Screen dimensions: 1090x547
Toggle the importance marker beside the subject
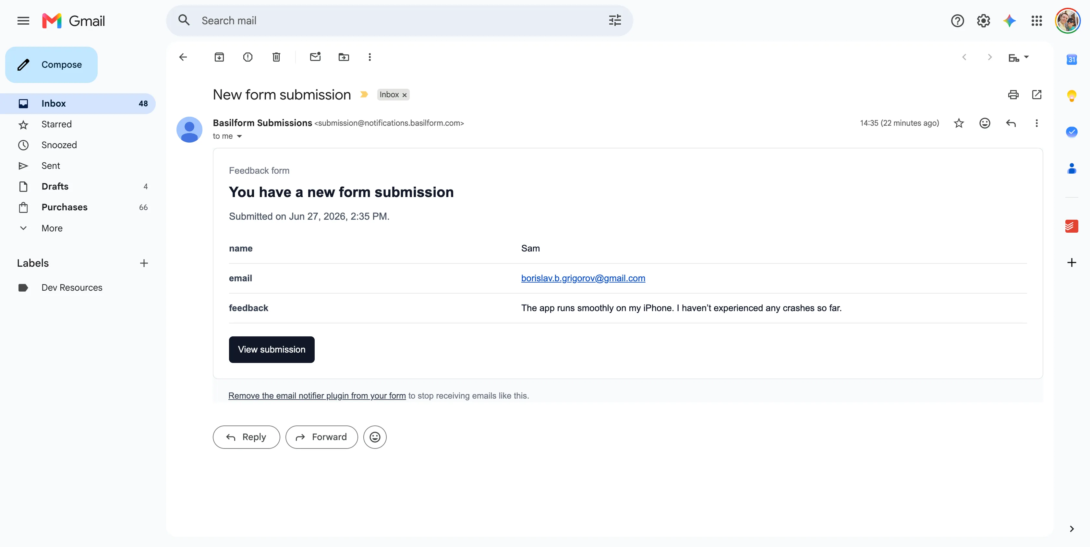364,95
